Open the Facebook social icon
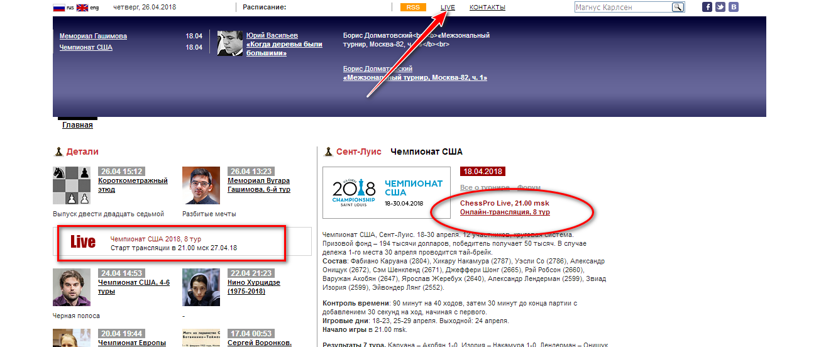The image size is (826, 347). pyautogui.click(x=707, y=8)
